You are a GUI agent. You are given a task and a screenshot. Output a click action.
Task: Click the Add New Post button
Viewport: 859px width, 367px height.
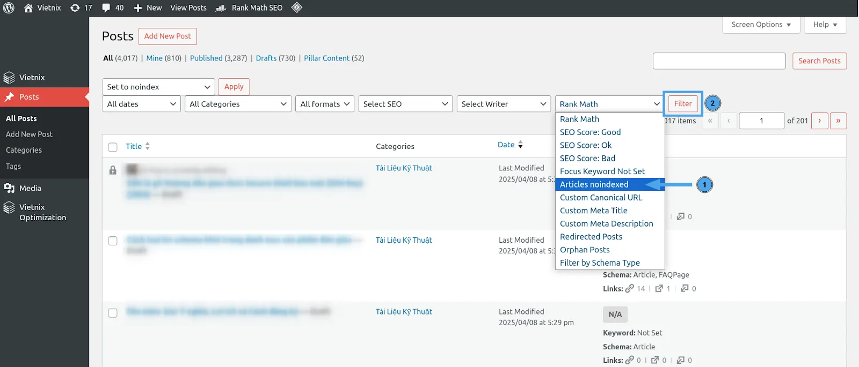coord(168,36)
